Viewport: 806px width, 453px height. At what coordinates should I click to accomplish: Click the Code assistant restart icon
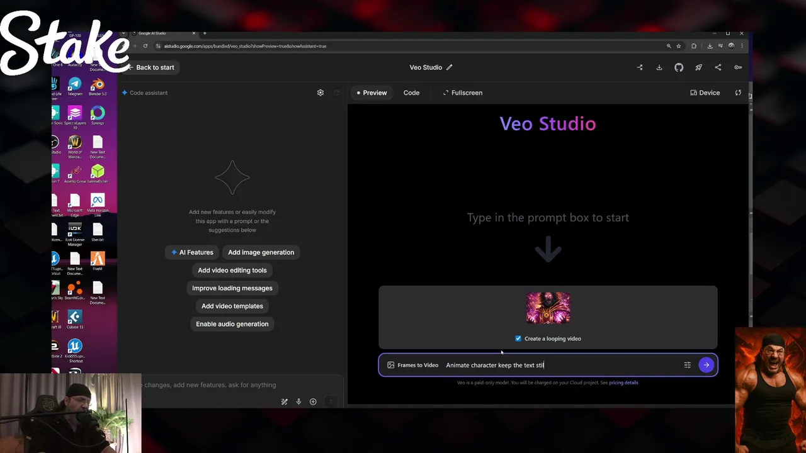pyautogui.click(x=337, y=92)
